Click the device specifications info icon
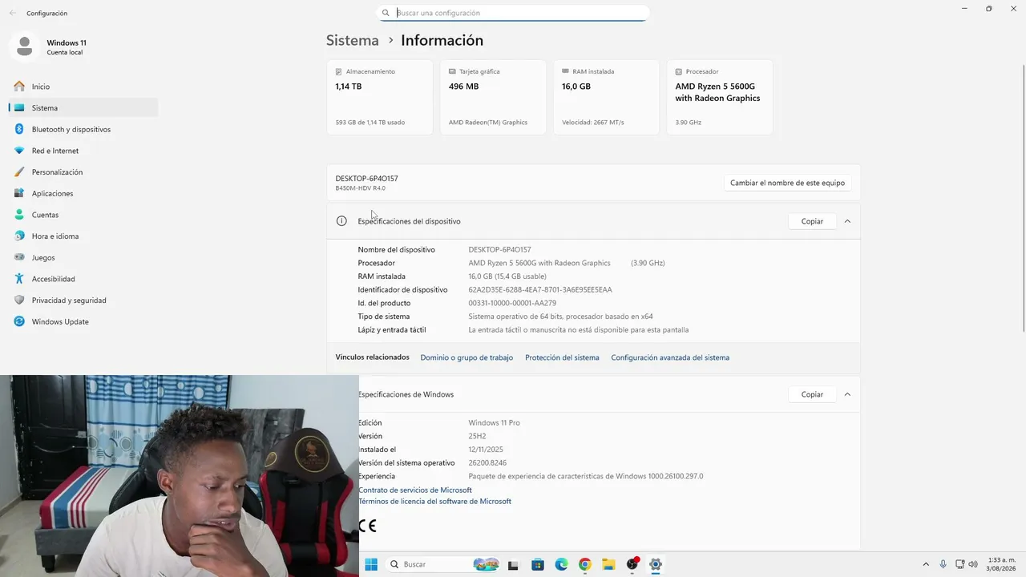Viewport: 1026px width, 577px height. pos(341,221)
